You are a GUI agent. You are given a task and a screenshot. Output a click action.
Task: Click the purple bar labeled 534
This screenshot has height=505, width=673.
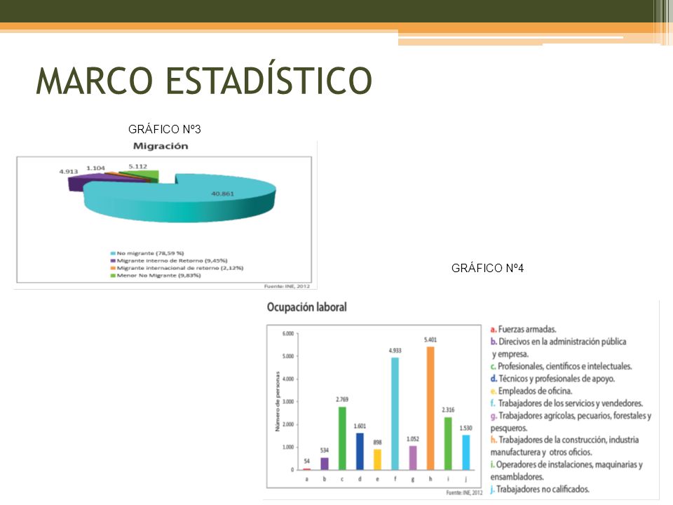click(x=325, y=464)
